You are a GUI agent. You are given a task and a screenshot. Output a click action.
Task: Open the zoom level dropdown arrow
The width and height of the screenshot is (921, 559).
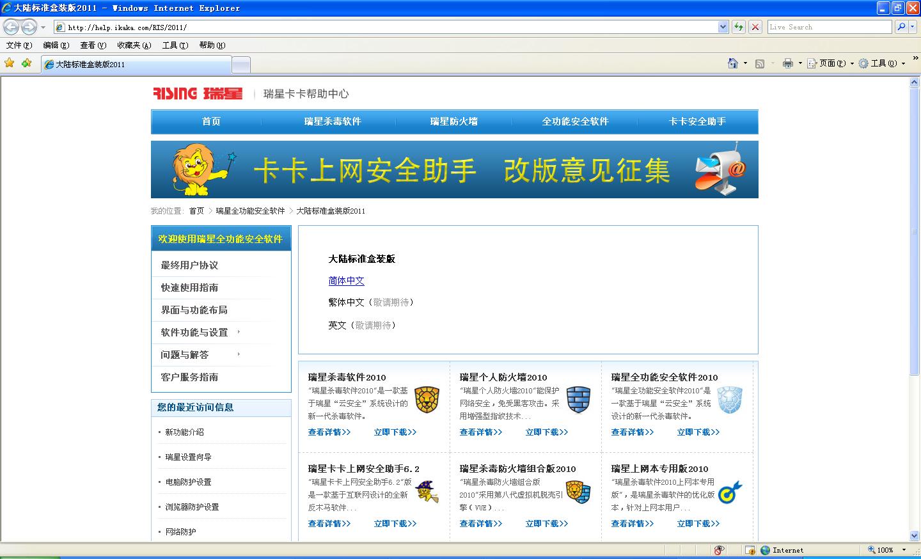(x=904, y=550)
